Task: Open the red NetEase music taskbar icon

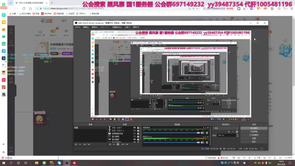Action: pos(74,163)
